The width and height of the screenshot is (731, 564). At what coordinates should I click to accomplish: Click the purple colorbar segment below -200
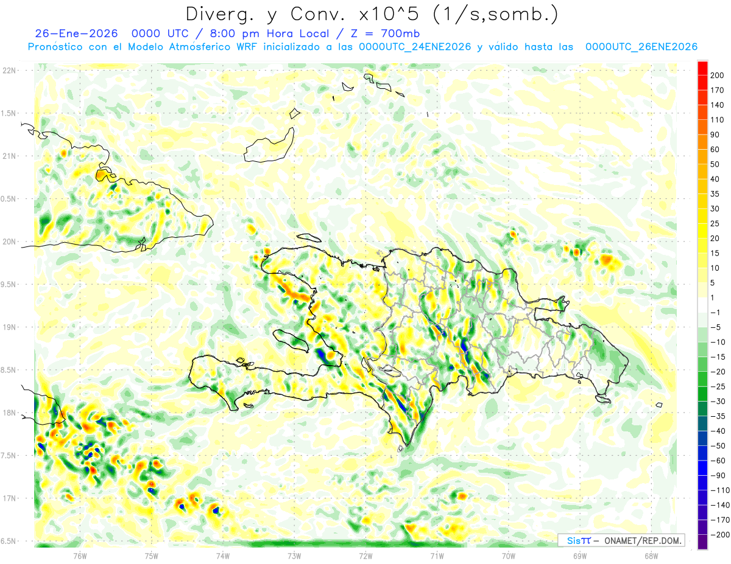click(703, 542)
